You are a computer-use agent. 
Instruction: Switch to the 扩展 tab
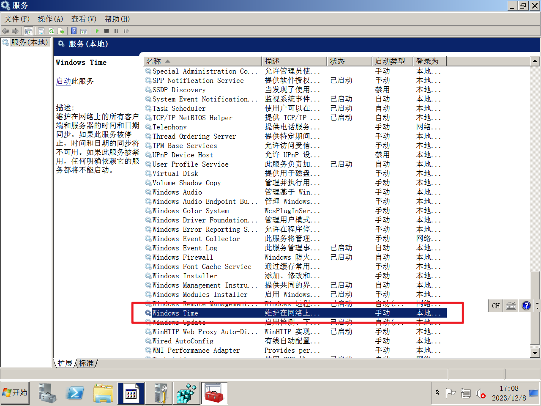[65, 363]
